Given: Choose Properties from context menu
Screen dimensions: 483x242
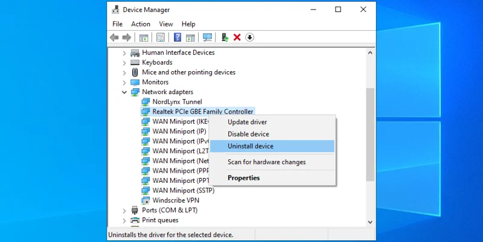Looking at the screenshot, I should pyautogui.click(x=272, y=178).
